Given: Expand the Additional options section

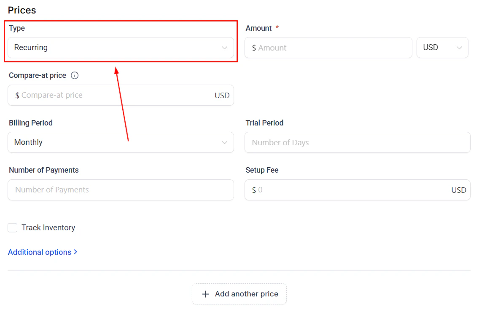Looking at the screenshot, I should point(40,252).
